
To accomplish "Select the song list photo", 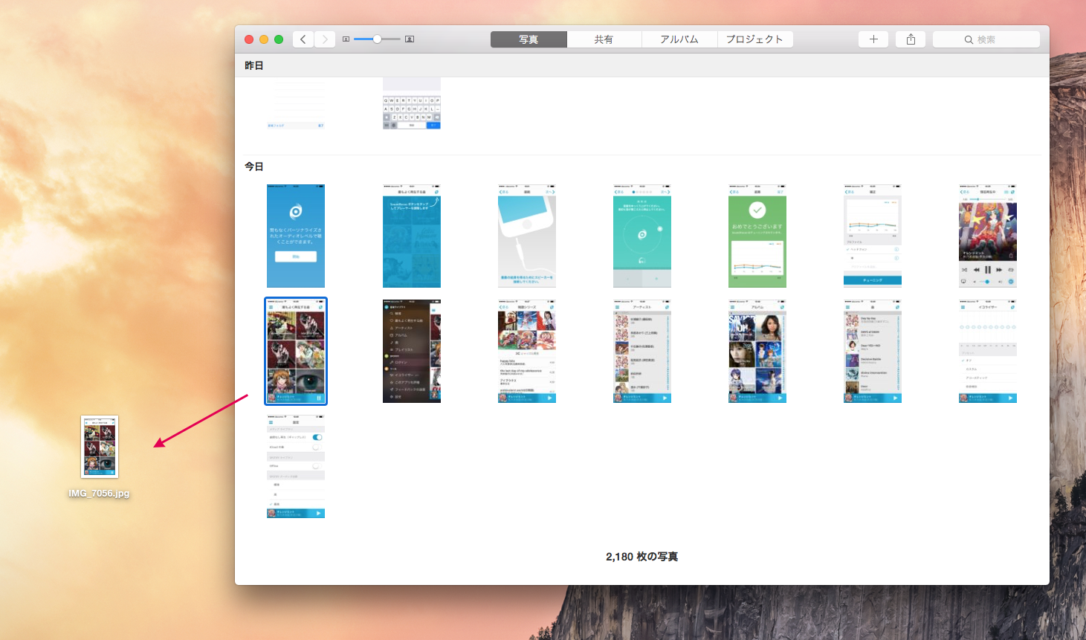I will [873, 352].
